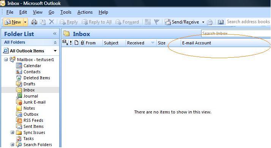Open the Deleted Items folder

(x=37, y=78)
